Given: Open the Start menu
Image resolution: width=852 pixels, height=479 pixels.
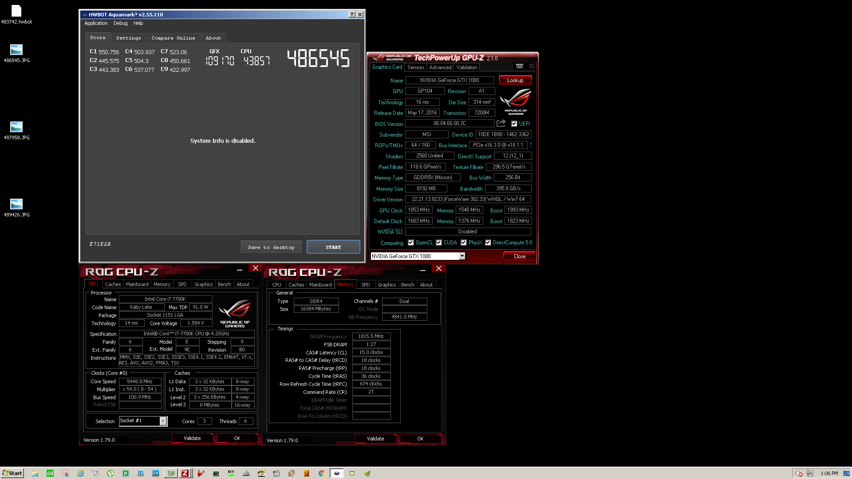Looking at the screenshot, I should (12, 473).
